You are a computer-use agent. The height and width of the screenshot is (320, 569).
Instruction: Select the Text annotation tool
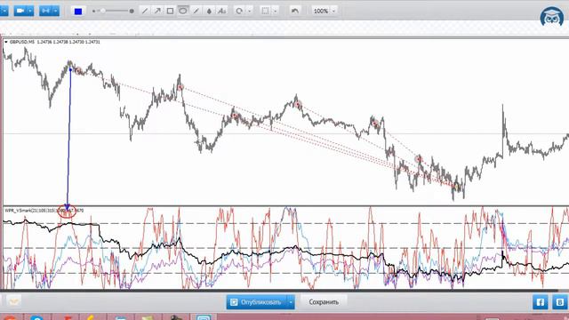coord(221,12)
